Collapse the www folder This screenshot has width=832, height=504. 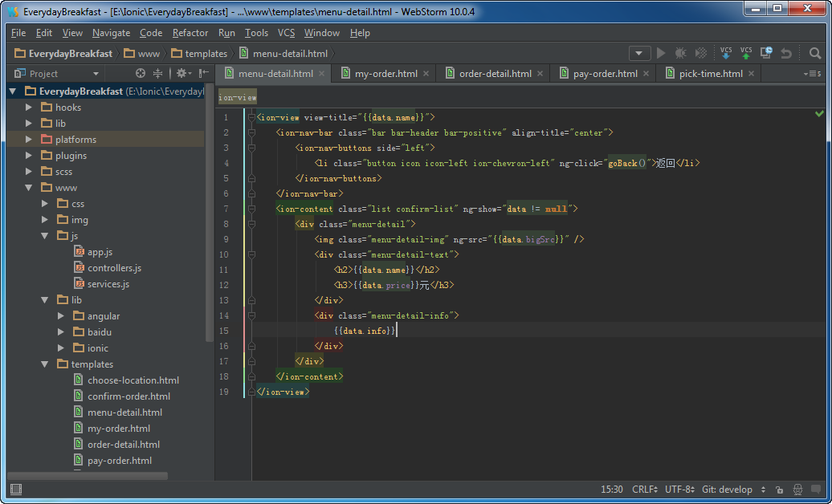click(x=29, y=188)
